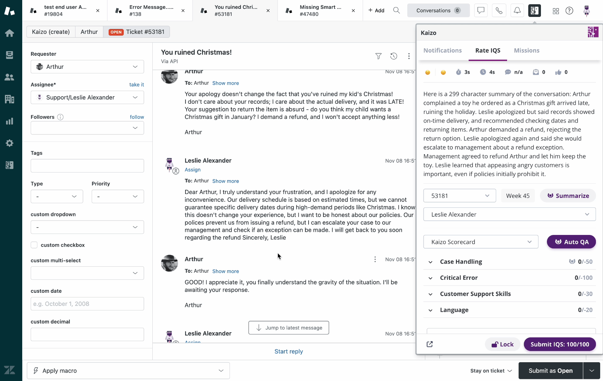Viewport: 603px width, 381px height.
Task: Click Jump to latest message
Action: 289,328
